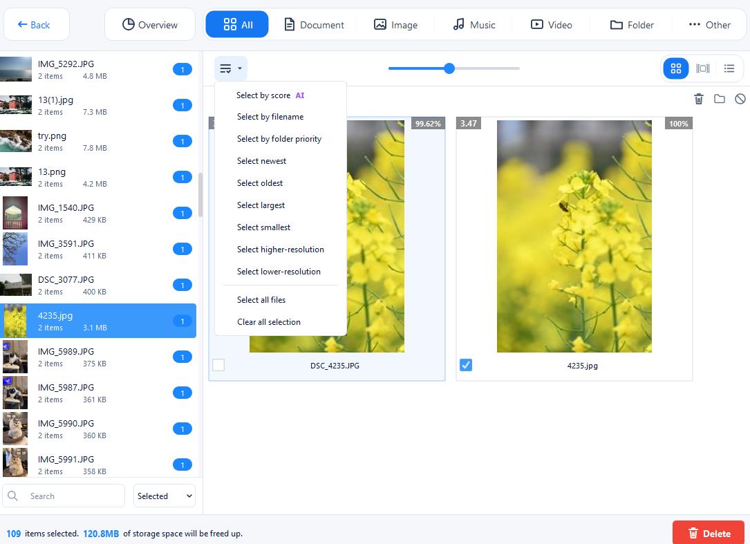Click the 3.47 score badge

coord(468,124)
